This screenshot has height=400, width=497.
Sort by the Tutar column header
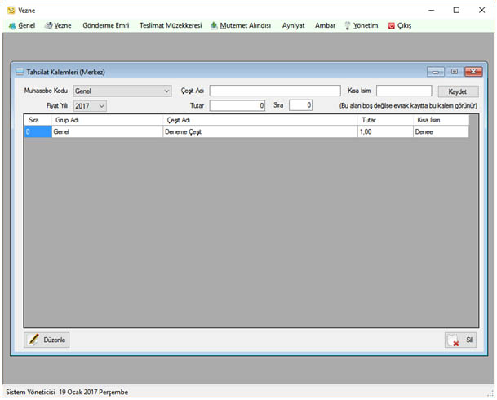(385, 120)
